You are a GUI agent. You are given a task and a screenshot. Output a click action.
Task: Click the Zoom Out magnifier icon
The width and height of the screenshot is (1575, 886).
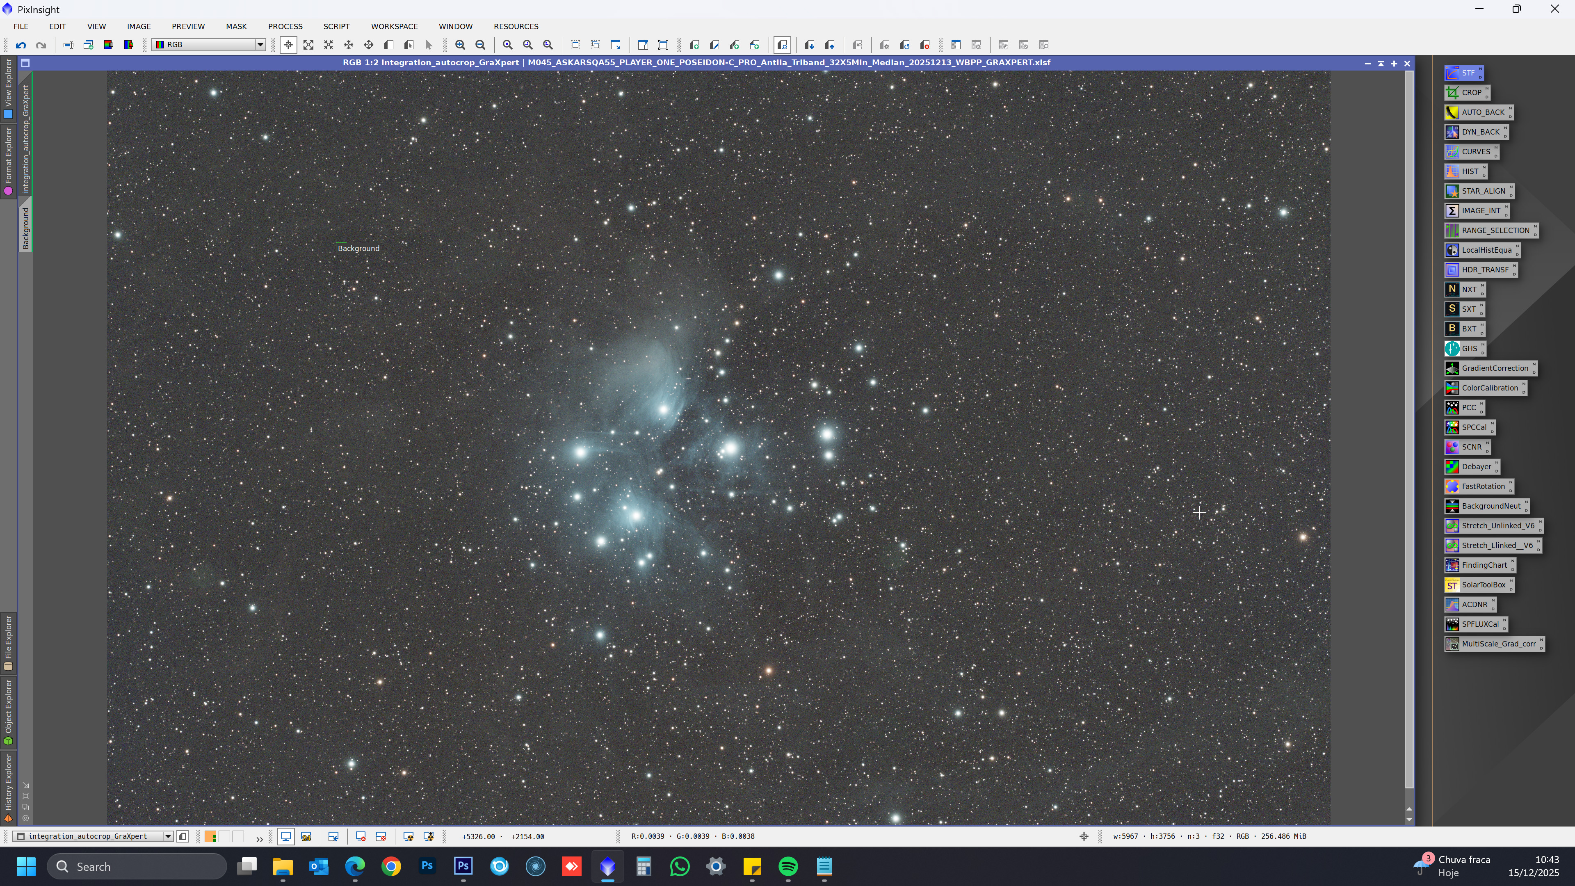(x=481, y=45)
